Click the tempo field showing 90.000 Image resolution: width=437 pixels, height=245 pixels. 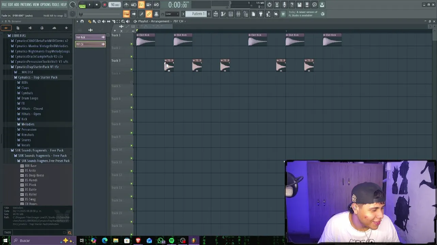pos(115,5)
